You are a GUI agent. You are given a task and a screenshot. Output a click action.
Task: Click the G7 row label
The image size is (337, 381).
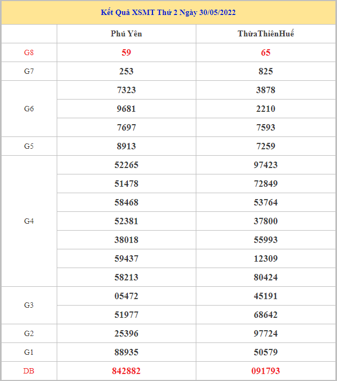point(29,71)
